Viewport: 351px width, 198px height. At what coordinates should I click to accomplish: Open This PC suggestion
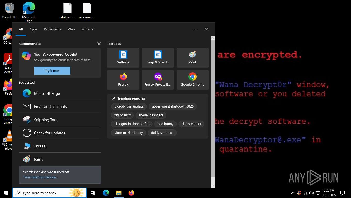60,146
